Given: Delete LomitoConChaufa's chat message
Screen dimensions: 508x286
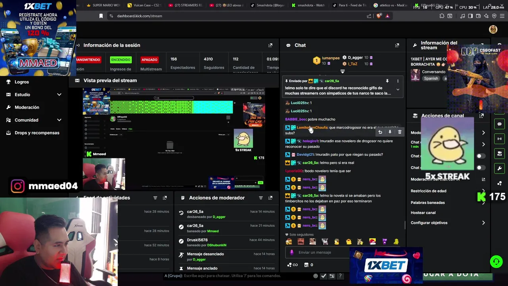Looking at the screenshot, I should click(x=400, y=132).
